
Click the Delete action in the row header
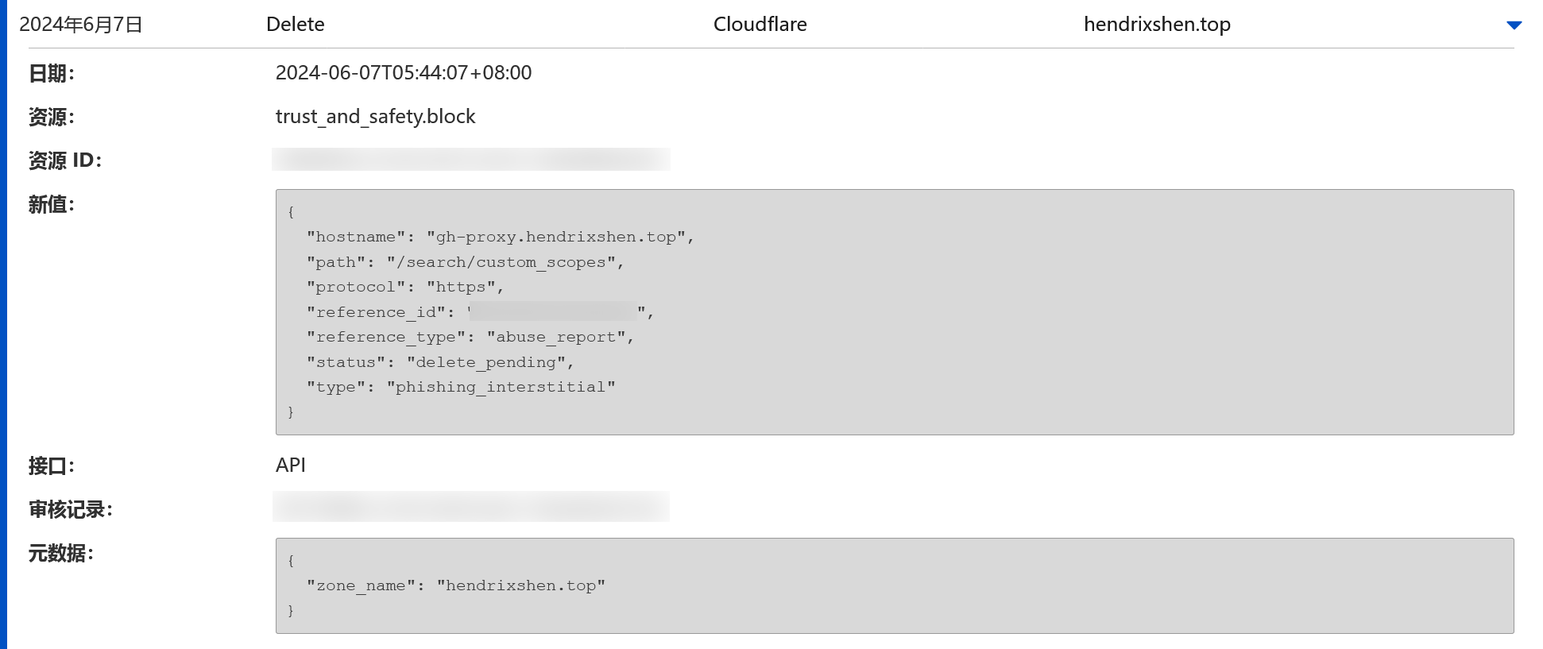point(295,25)
